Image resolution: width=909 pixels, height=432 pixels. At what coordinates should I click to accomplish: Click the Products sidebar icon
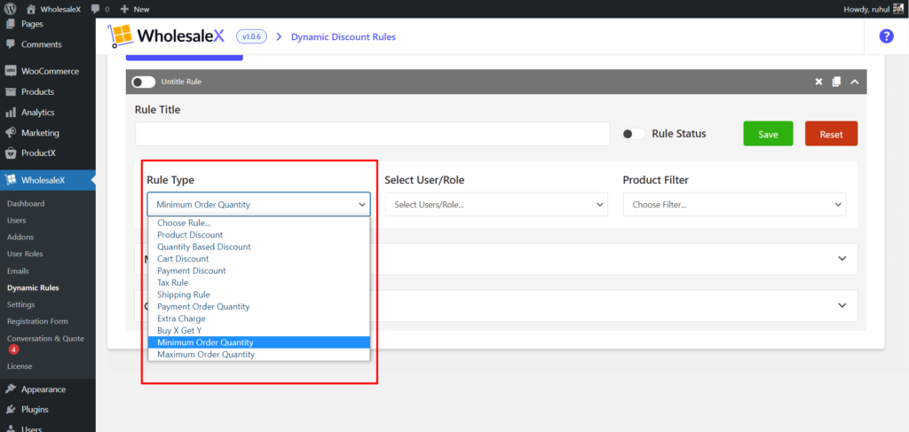(11, 92)
